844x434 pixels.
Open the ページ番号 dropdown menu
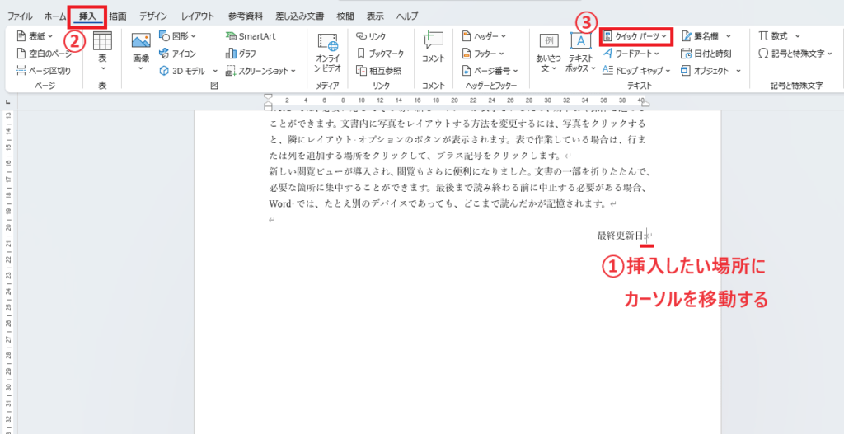click(x=492, y=71)
